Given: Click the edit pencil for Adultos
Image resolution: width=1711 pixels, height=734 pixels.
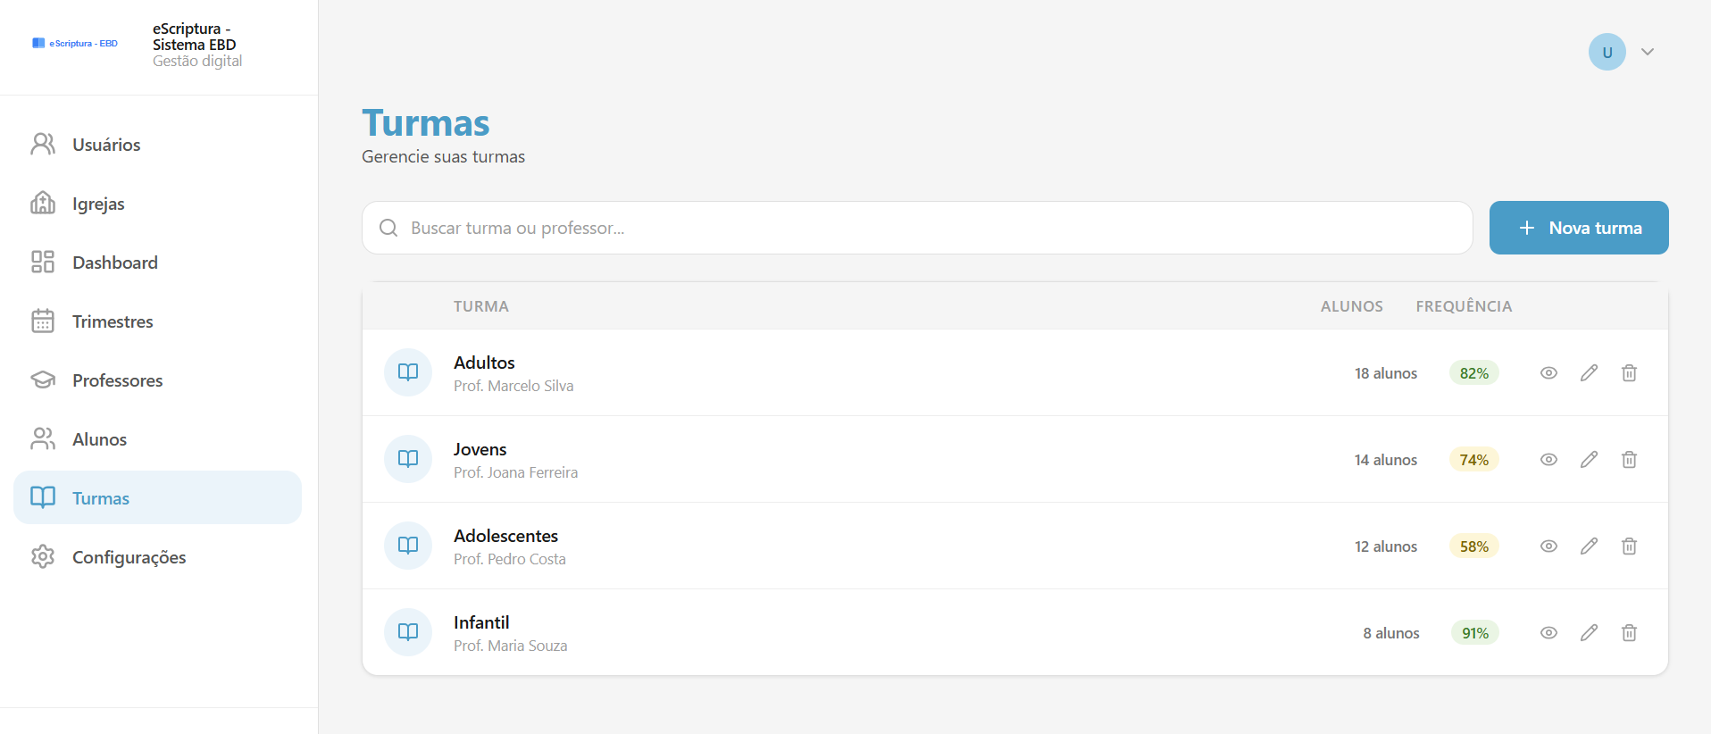Looking at the screenshot, I should 1589,373.
